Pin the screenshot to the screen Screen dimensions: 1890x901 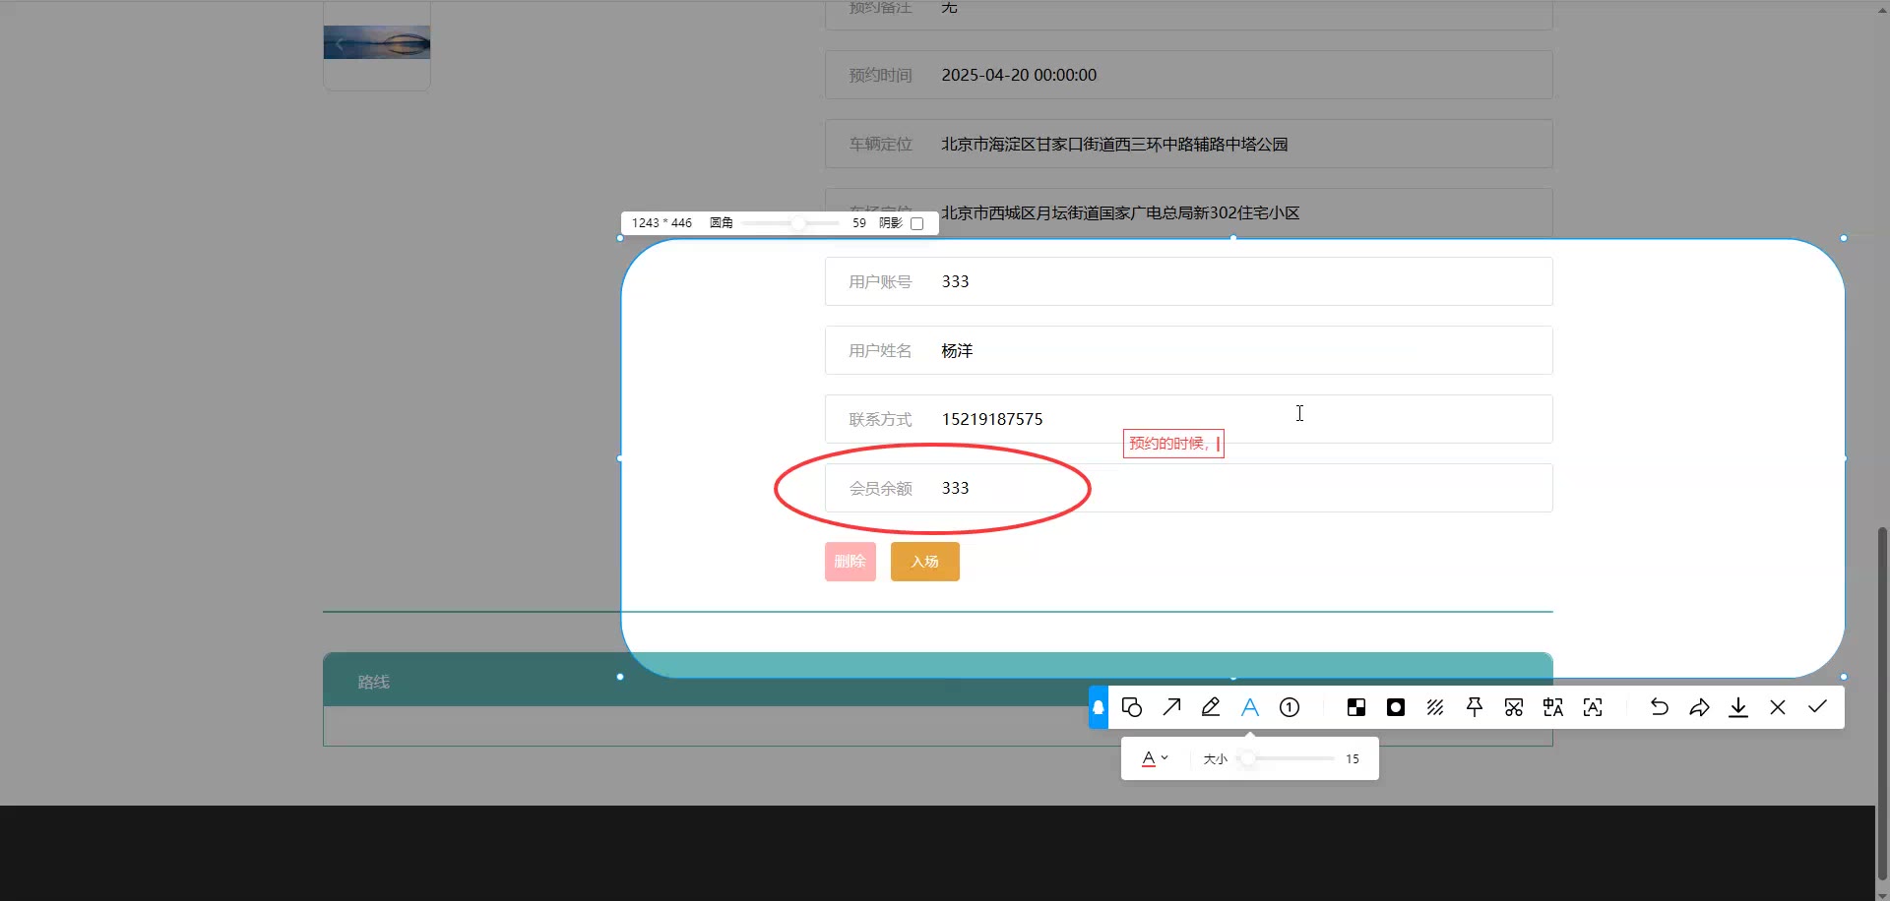(1475, 707)
